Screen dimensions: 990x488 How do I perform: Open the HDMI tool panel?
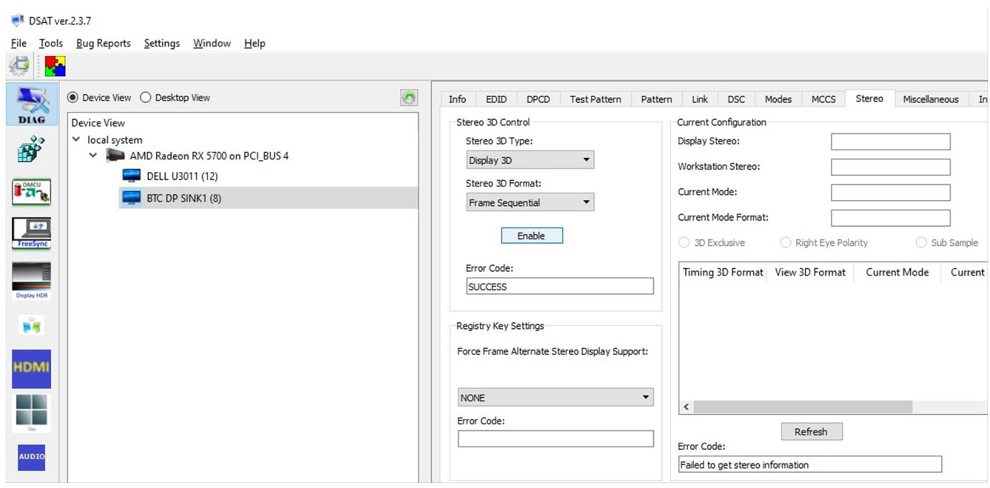pyautogui.click(x=30, y=368)
